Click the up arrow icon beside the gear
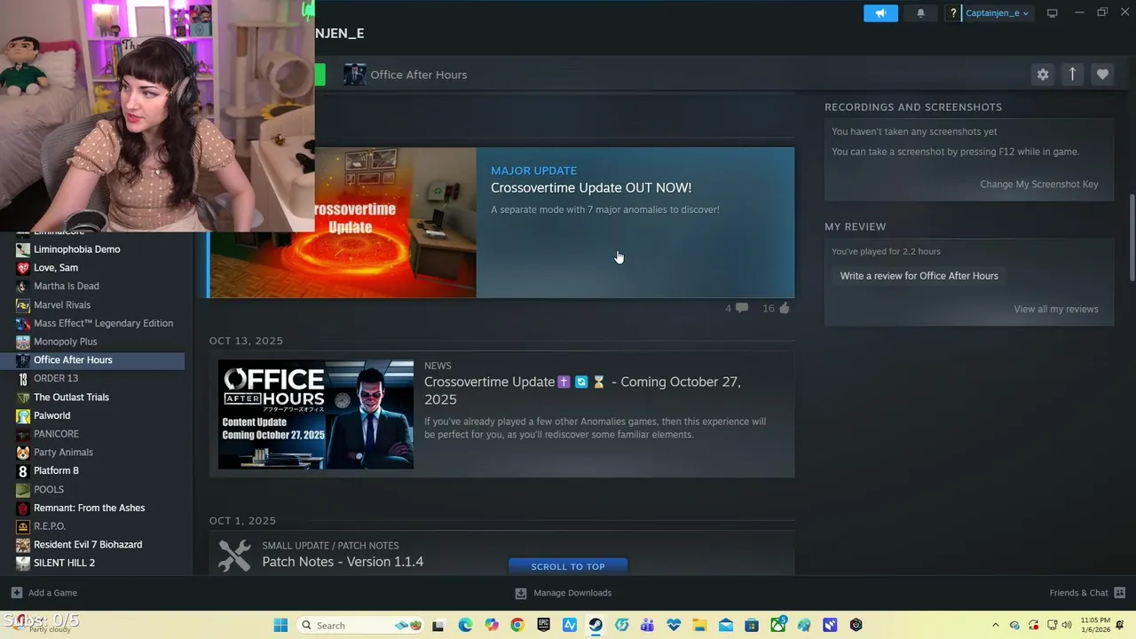 pos(1072,75)
